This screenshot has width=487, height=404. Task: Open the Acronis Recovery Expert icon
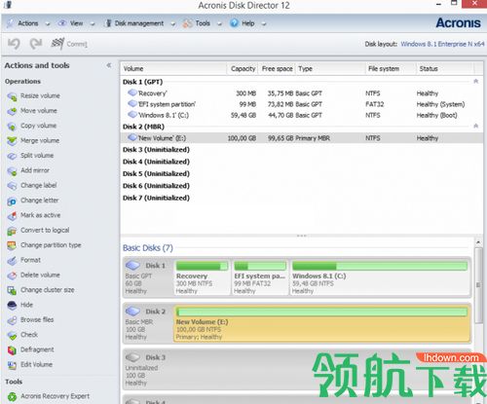coord(12,397)
